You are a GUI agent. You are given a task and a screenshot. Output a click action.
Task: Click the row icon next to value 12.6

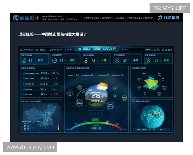point(23,84)
